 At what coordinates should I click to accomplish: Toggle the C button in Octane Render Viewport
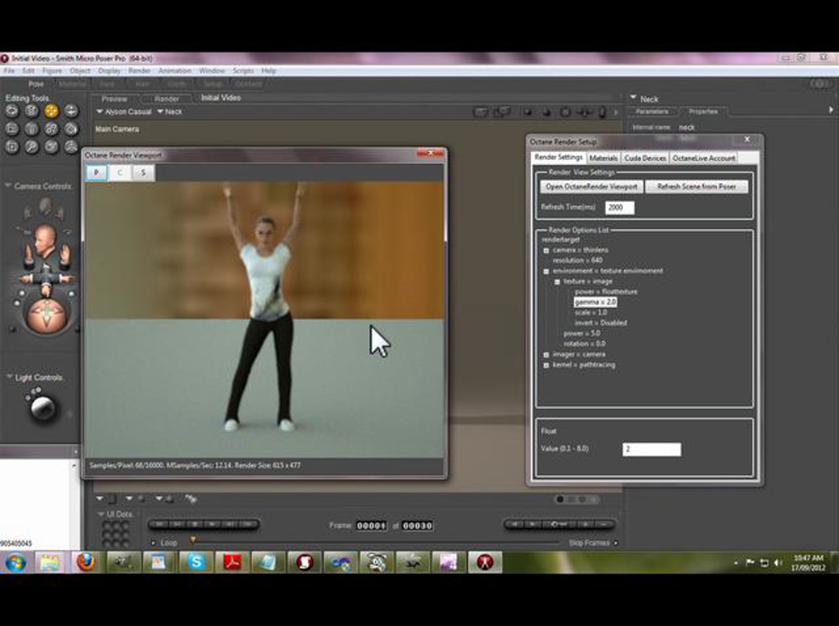tap(120, 173)
